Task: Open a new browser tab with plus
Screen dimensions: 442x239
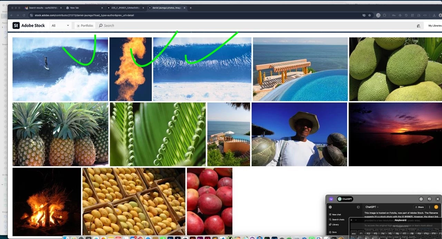Action: click(191, 8)
